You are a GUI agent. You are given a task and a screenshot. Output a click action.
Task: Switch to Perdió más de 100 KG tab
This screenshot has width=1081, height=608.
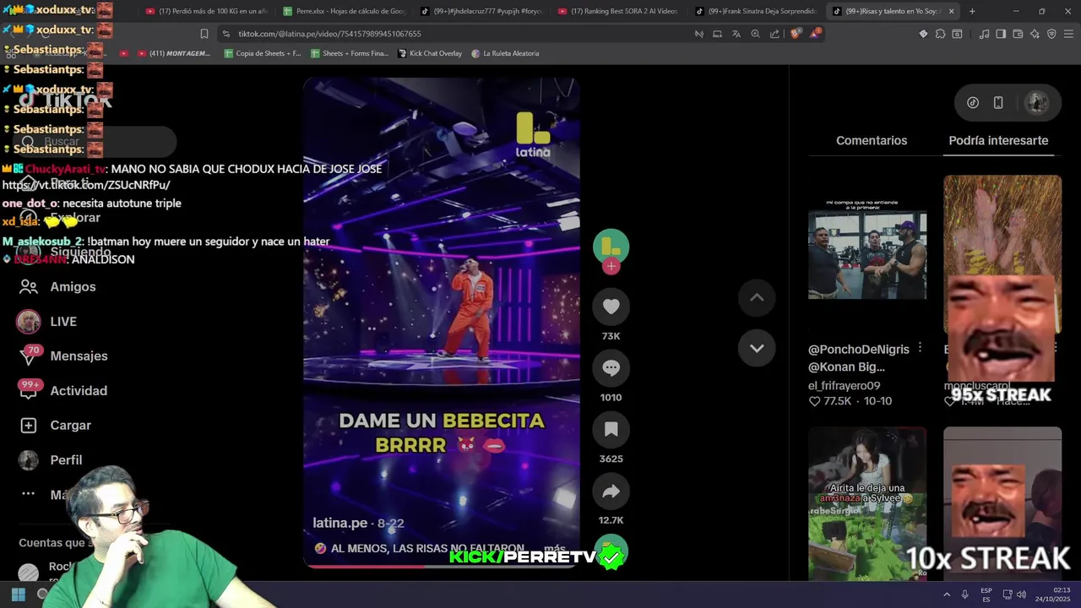pyautogui.click(x=206, y=11)
